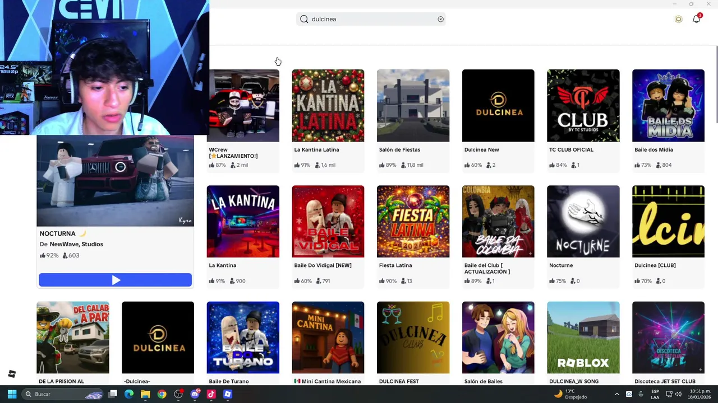Screen dimensions: 718x403
Task: Click the '92%' rating on the NOCTURNA card
Action: pyautogui.click(x=52, y=255)
